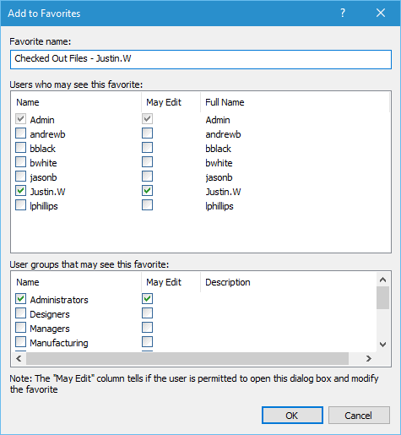Image resolution: width=401 pixels, height=435 pixels.
Task: Check the Designers group checkbox
Action: (20, 313)
